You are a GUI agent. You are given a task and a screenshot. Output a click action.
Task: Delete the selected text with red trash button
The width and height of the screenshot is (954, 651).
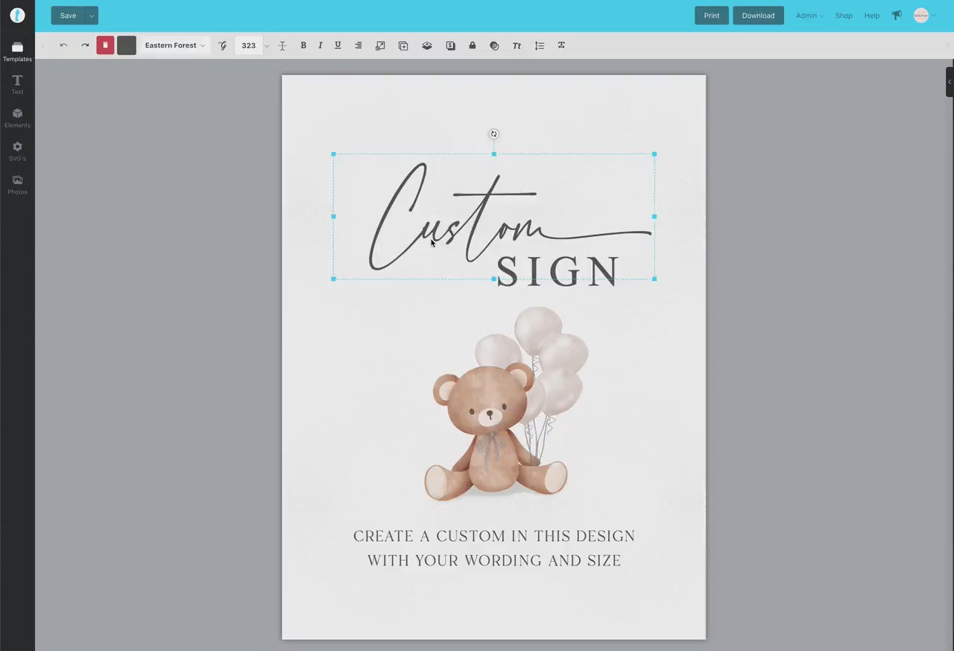pyautogui.click(x=105, y=45)
